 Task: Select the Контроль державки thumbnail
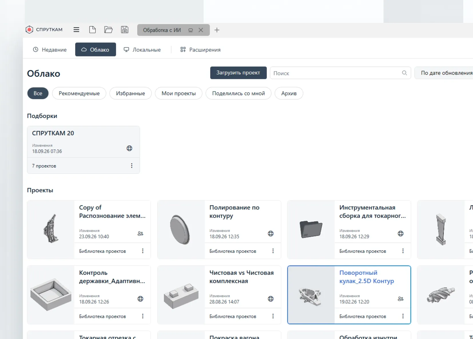point(51,295)
